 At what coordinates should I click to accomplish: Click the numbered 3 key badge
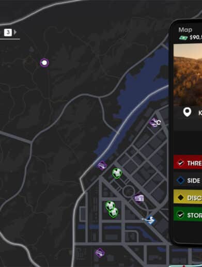point(8,33)
